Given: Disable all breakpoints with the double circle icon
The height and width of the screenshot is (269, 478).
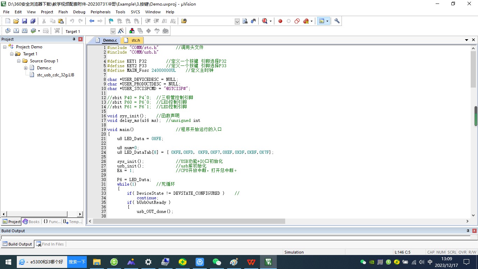Looking at the screenshot, I should tap(297, 21).
